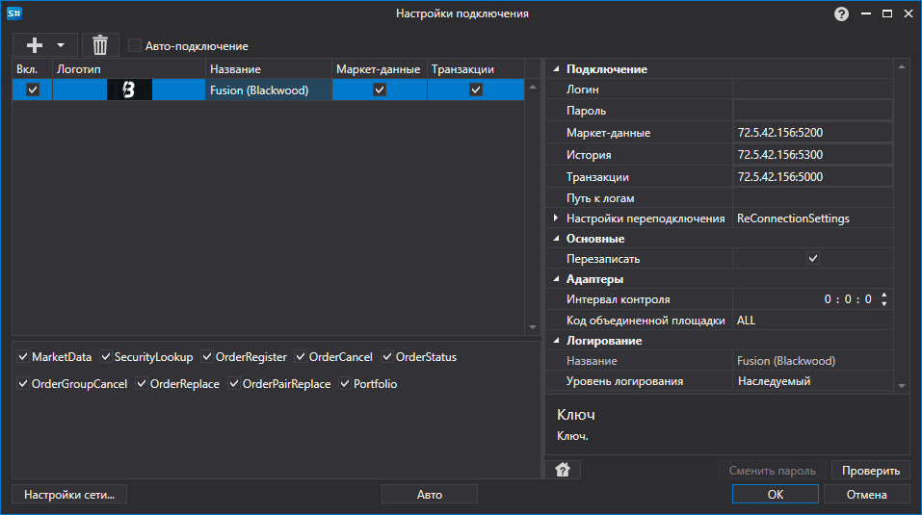922x515 pixels.
Task: Click the Маркет-данные column header
Action: (380, 68)
